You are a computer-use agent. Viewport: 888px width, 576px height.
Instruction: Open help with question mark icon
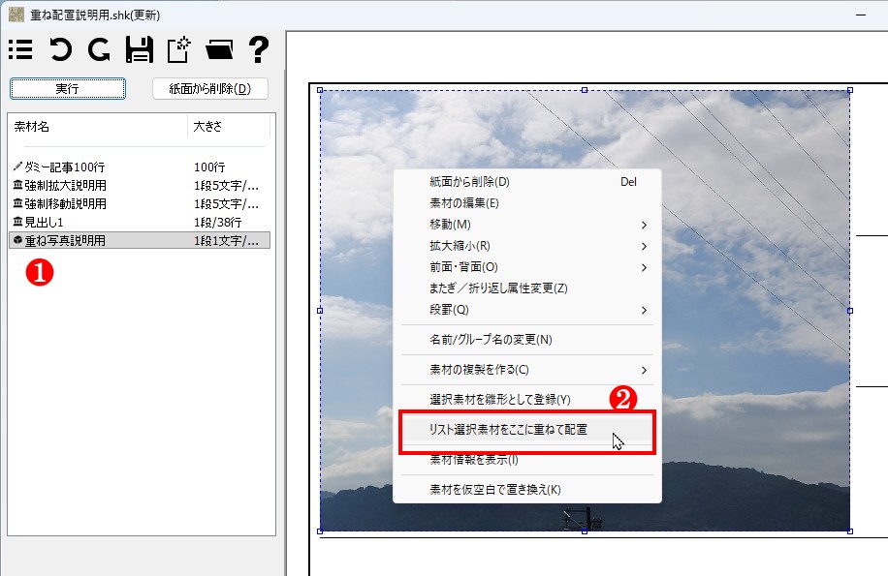258,49
